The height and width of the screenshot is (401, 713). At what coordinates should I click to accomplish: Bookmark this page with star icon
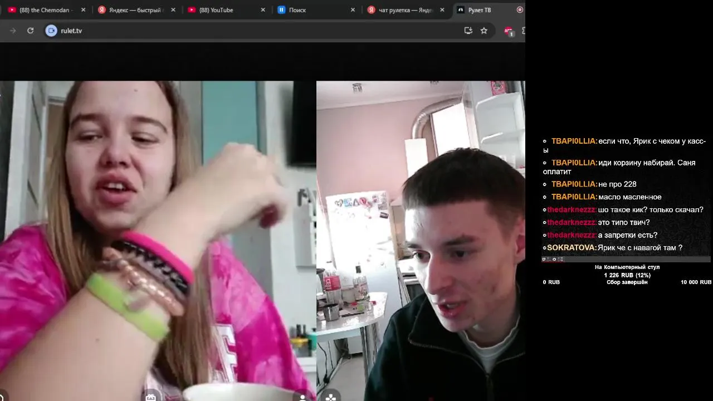pos(484,31)
